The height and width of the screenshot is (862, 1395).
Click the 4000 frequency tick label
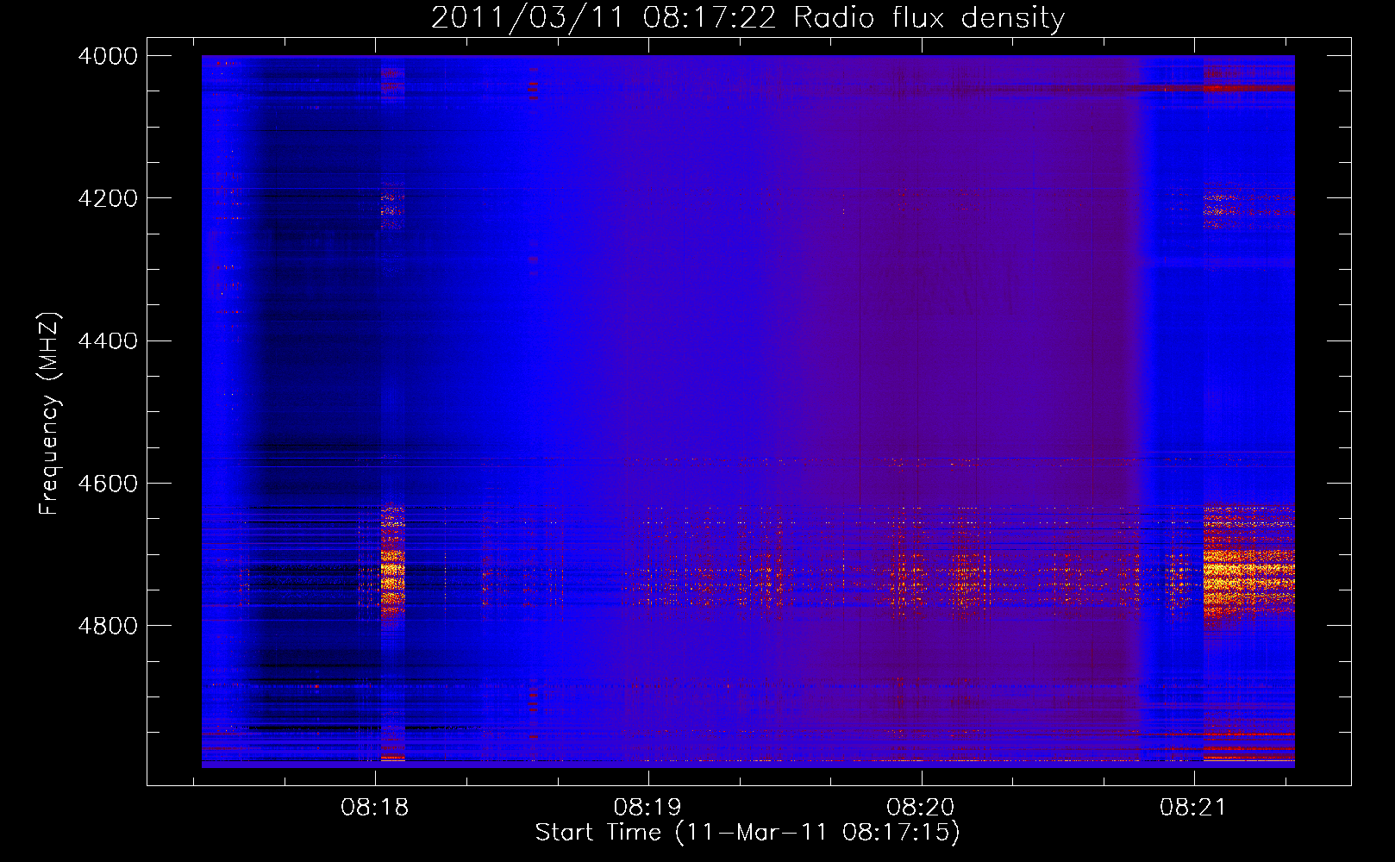pyautogui.click(x=108, y=56)
